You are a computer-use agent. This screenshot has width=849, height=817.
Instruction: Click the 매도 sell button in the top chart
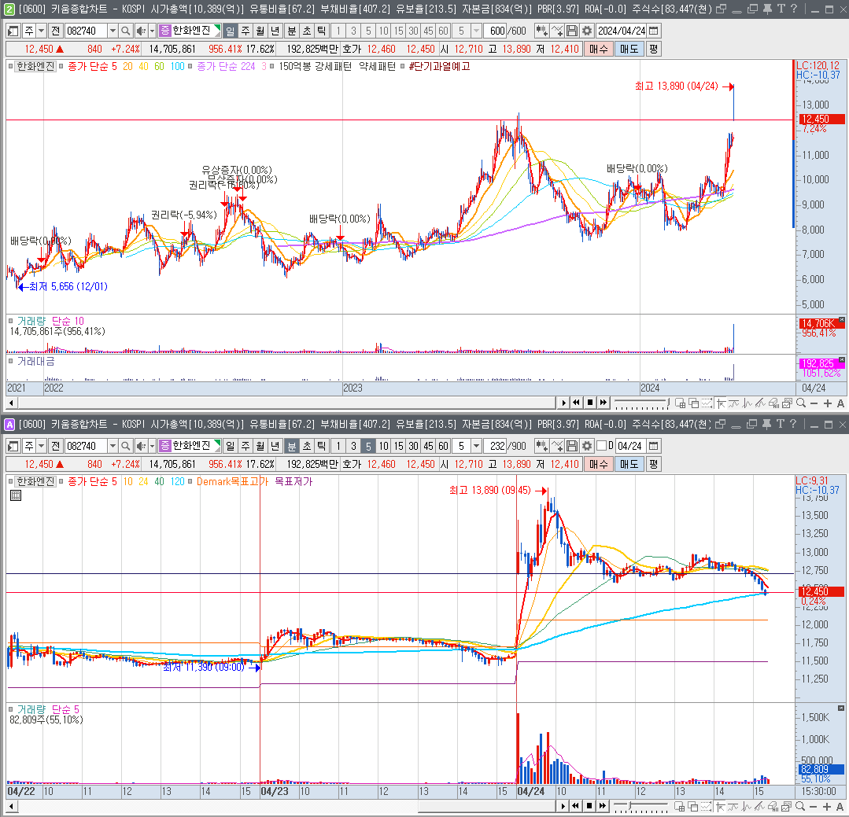click(x=629, y=49)
